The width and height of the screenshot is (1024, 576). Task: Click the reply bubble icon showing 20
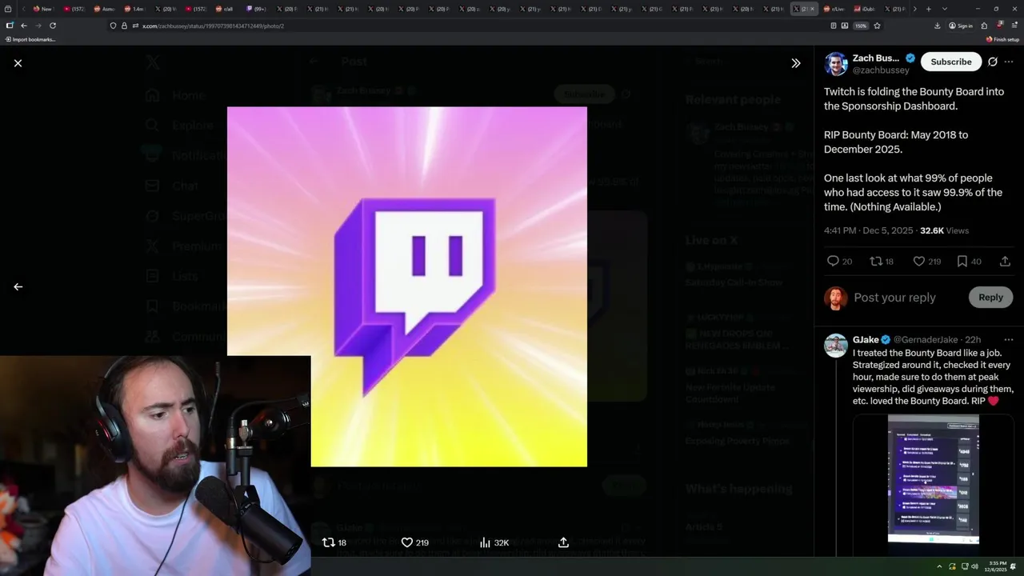point(833,261)
